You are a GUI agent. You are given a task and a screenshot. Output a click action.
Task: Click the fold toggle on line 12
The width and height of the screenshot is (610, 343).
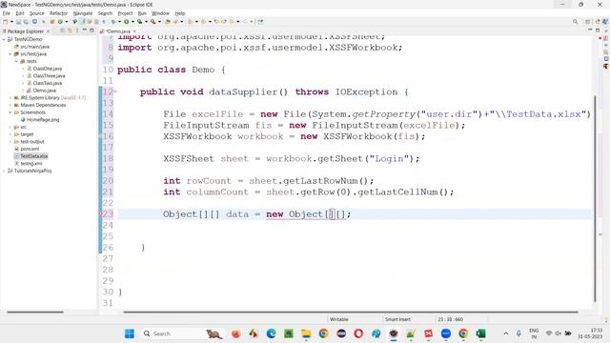pyautogui.click(x=115, y=92)
